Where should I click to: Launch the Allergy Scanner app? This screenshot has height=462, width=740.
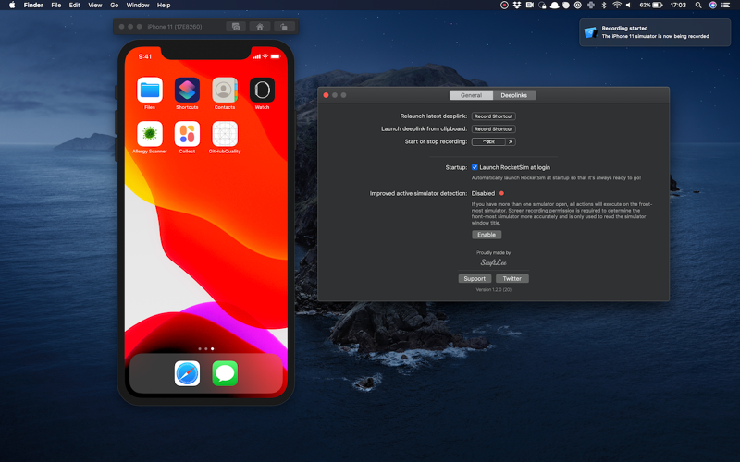[x=150, y=134]
